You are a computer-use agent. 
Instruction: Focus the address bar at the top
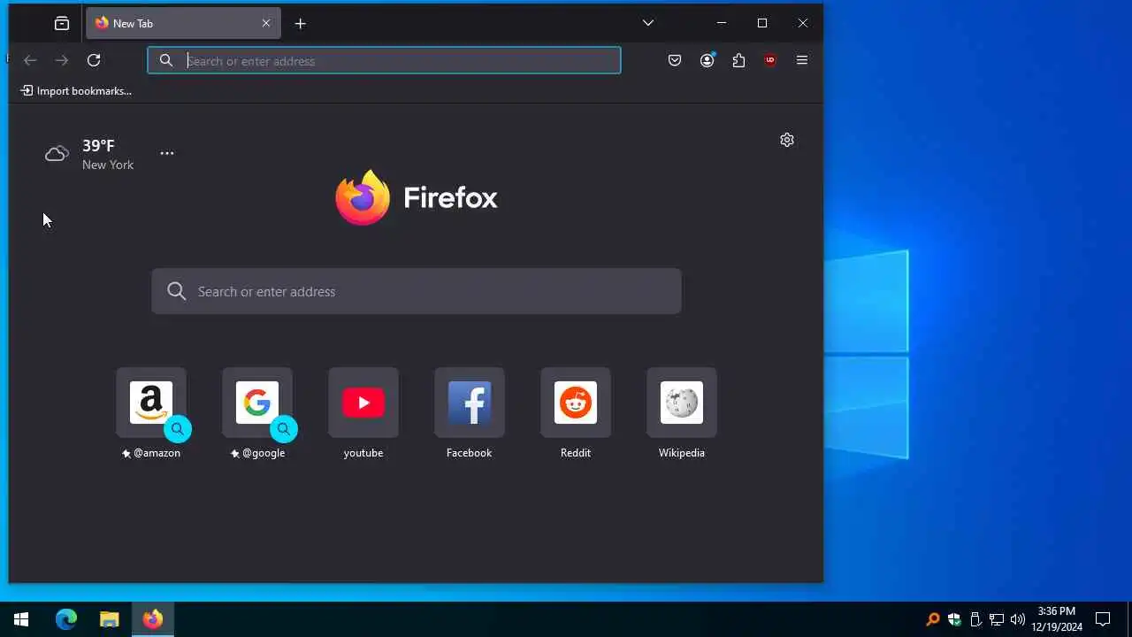tap(384, 60)
